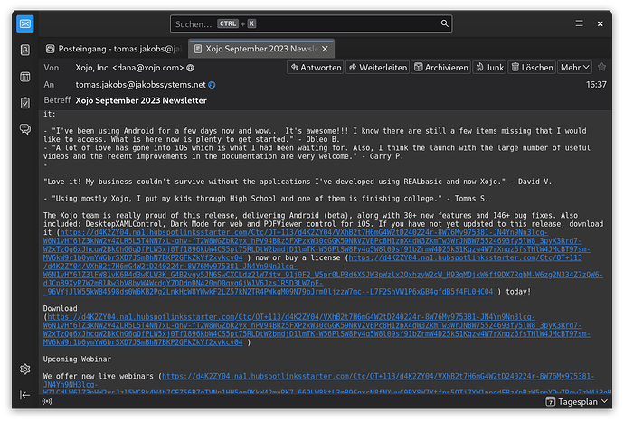Click Antworten to reply

point(316,67)
